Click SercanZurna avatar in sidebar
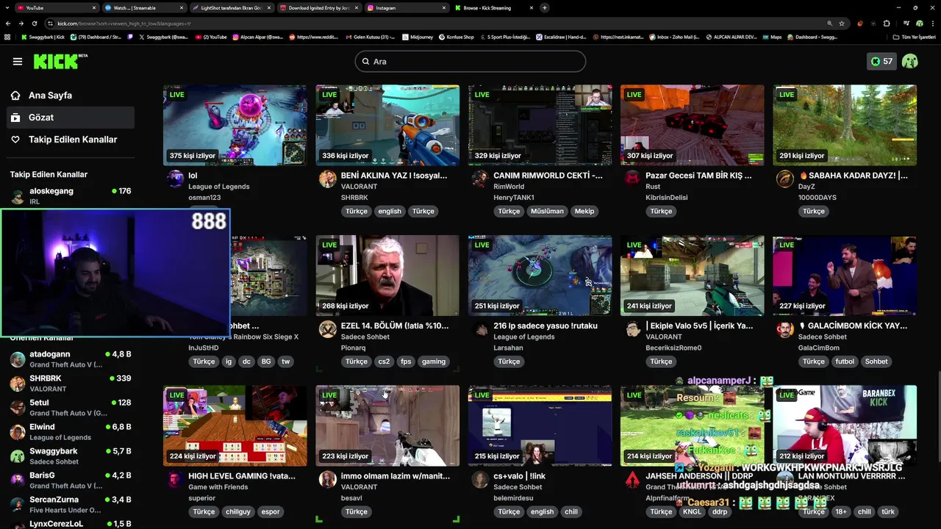Viewport: 941px width, 529px height. [x=18, y=505]
